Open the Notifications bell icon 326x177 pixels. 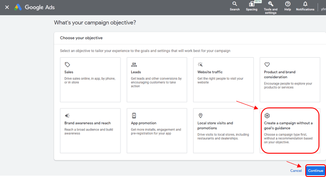pyautogui.click(x=305, y=4)
